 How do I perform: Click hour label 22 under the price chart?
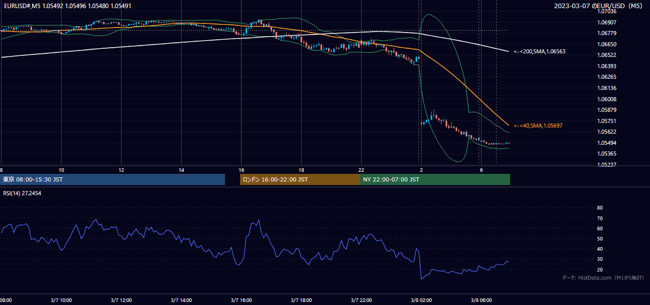click(361, 170)
